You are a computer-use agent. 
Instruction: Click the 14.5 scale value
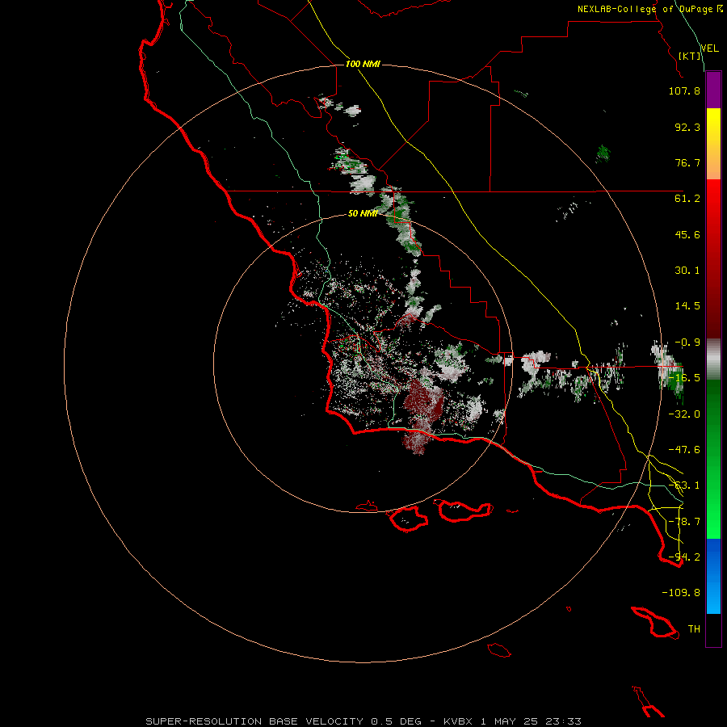click(x=687, y=306)
